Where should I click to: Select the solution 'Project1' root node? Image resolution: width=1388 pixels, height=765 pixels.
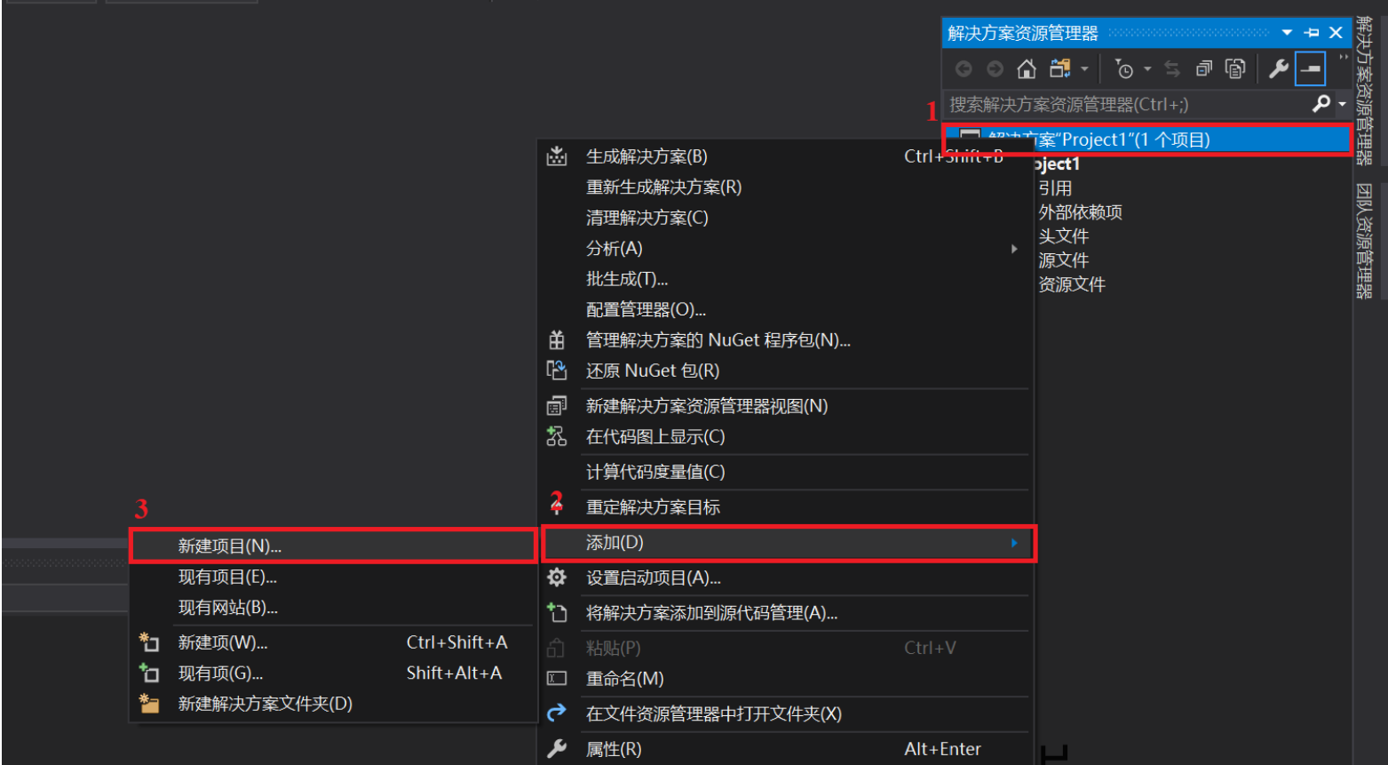click(x=1147, y=139)
